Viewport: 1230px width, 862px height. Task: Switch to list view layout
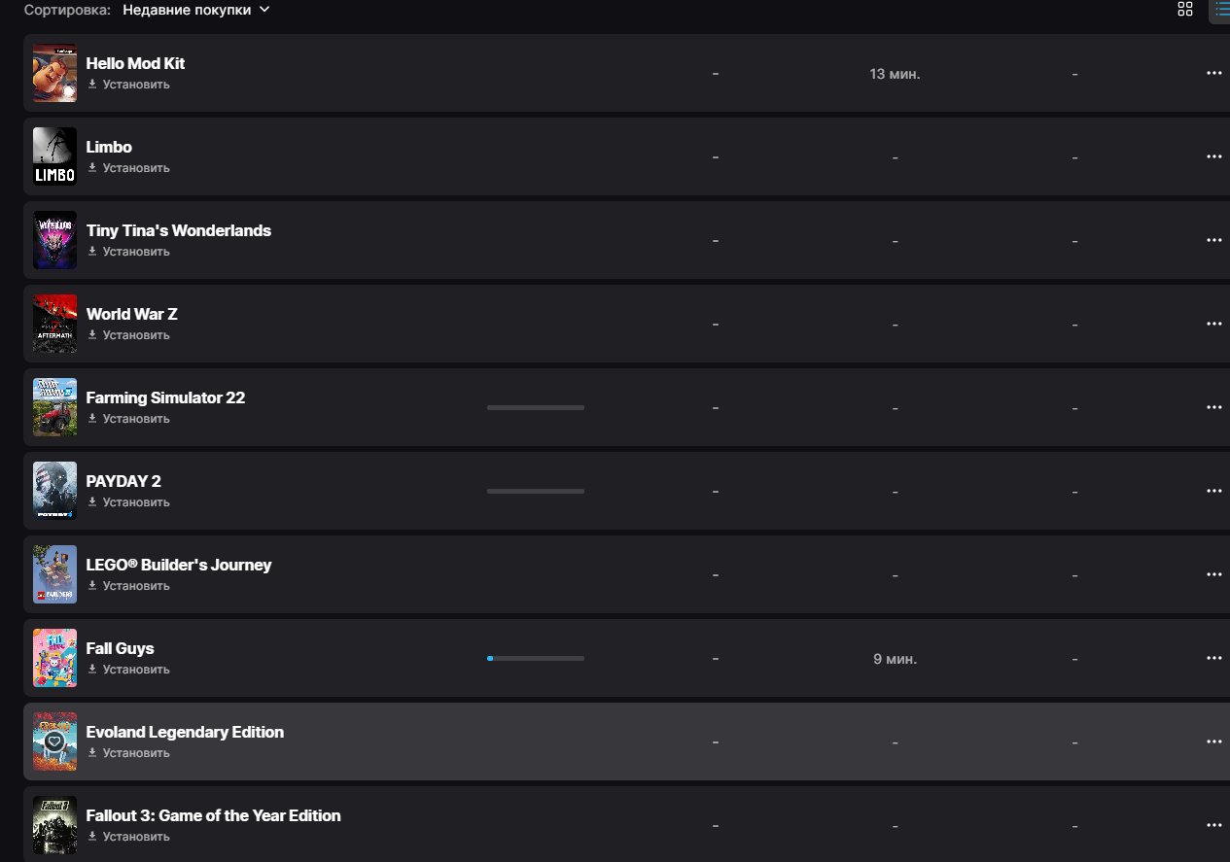coord(1221,10)
